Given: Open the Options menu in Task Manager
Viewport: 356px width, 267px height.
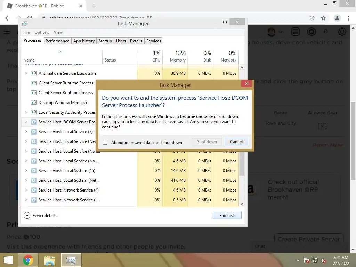Looking at the screenshot, I should pos(42,32).
